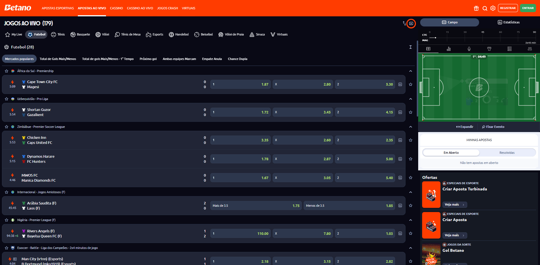Pin event with Fixar Evento

coord(493,127)
